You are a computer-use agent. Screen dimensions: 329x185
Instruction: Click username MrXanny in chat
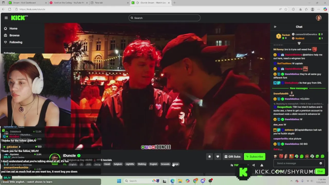(x=278, y=49)
